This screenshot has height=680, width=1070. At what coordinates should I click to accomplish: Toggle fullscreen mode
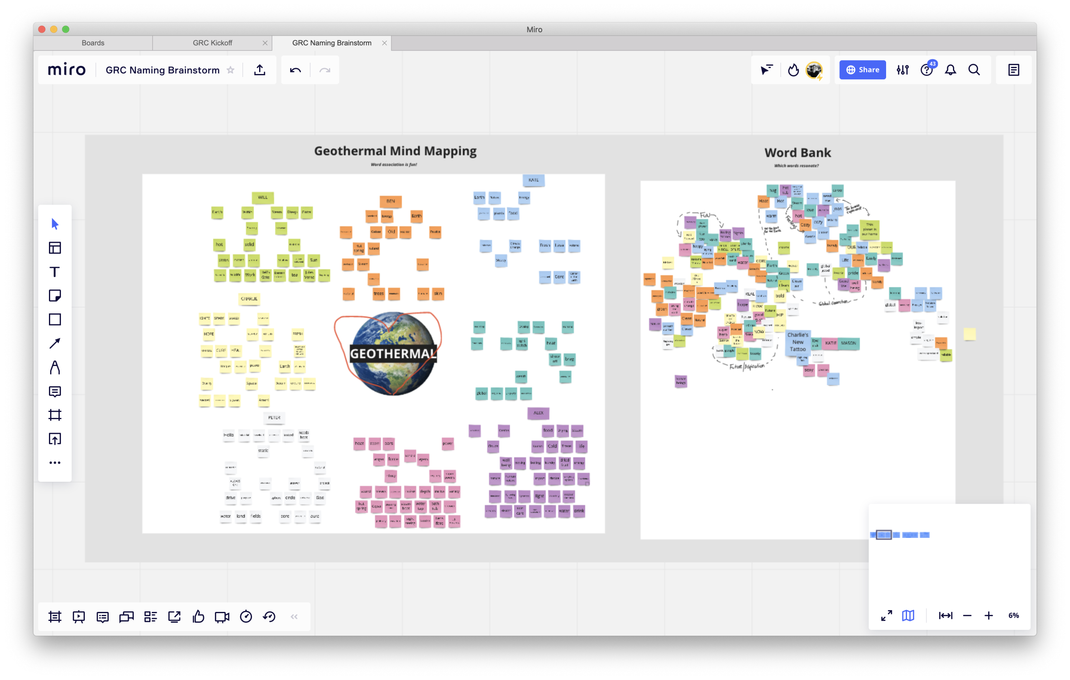(x=886, y=616)
